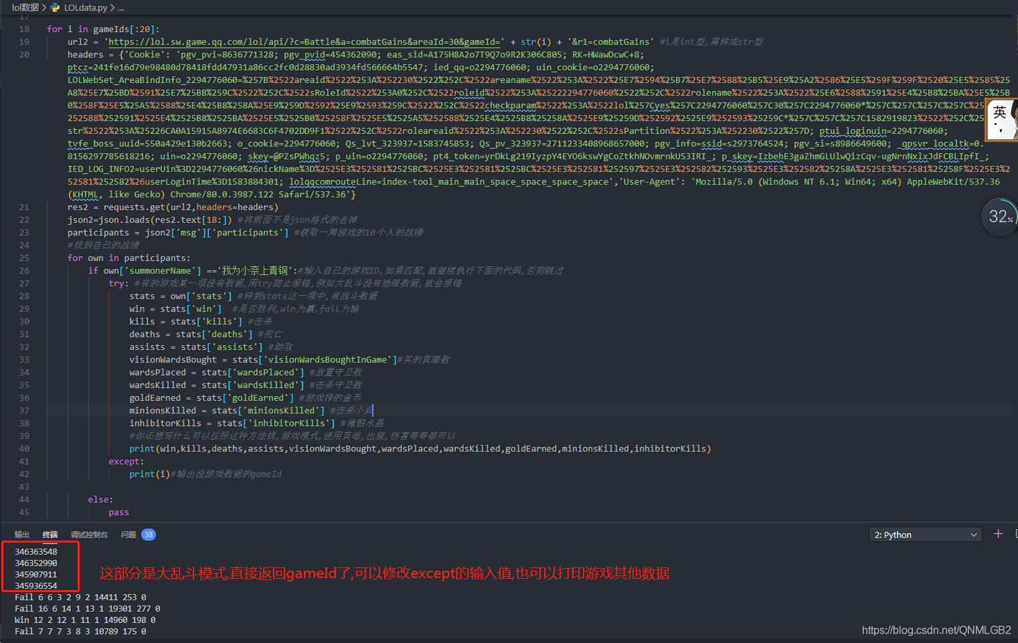This screenshot has height=643, width=1018.
Task: Click the 'json2=json.loads(res2.text[18:])' code
Action: (150, 219)
